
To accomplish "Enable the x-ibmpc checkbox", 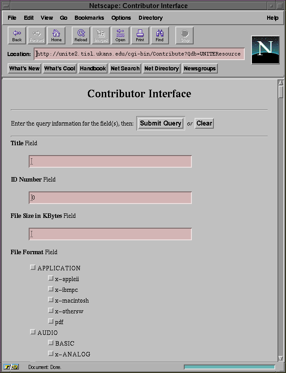I will pyautogui.click(x=51, y=289).
